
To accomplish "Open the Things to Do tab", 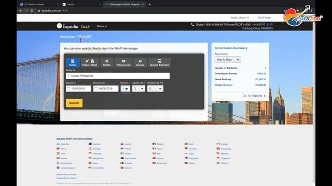I will point(123,63).
